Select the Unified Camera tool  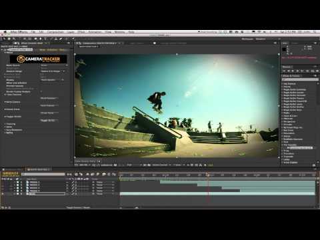(25, 39)
